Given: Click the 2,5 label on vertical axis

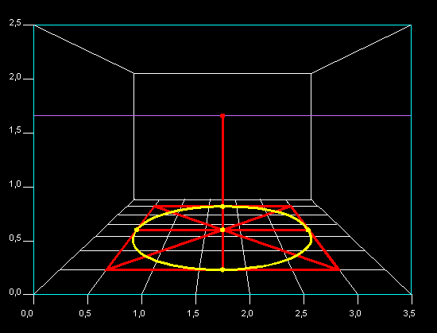Looking at the screenshot, I should coord(15,23).
